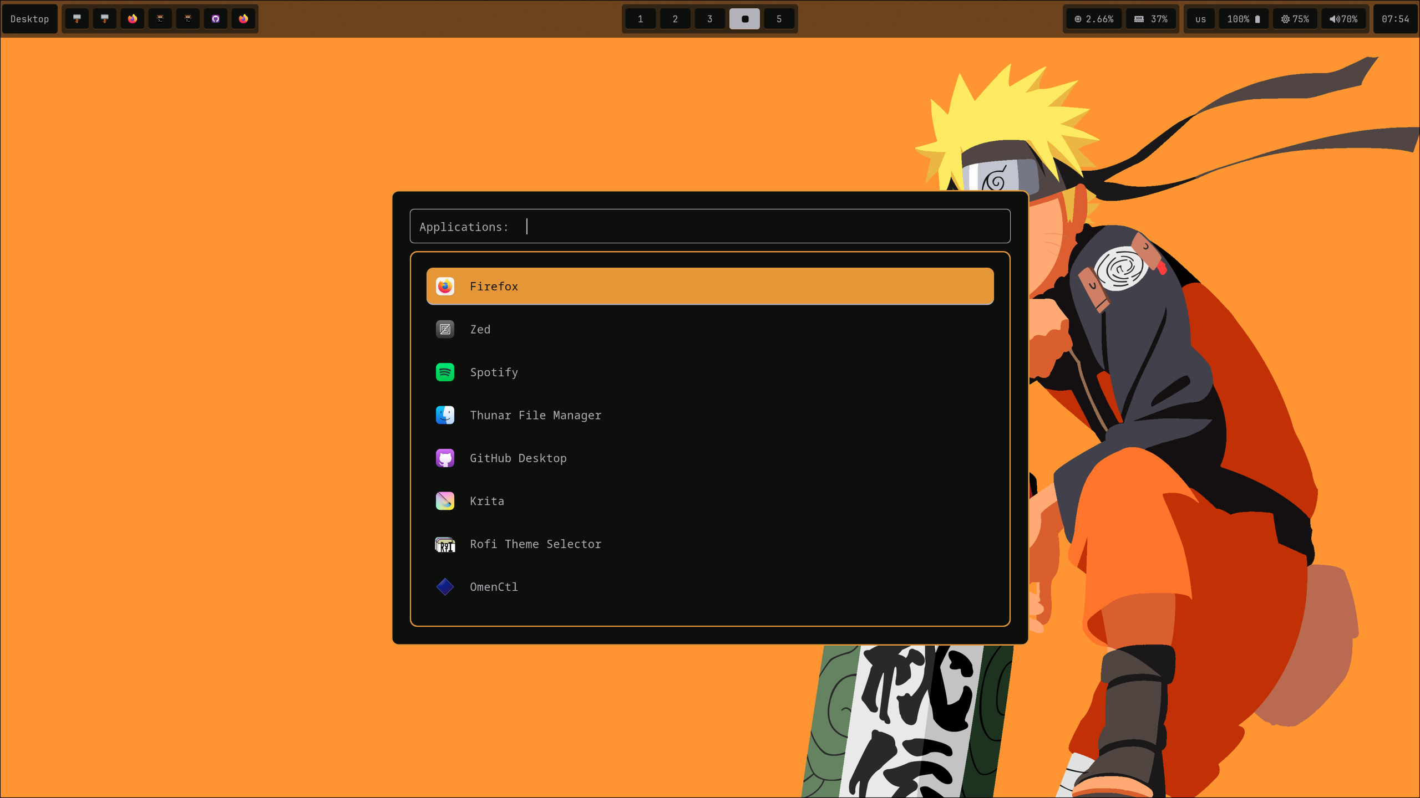Start Spotify from the launcher list

[710, 372]
